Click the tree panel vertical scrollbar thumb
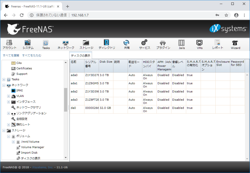This screenshot has width=250, height=173. [x=66, y=100]
